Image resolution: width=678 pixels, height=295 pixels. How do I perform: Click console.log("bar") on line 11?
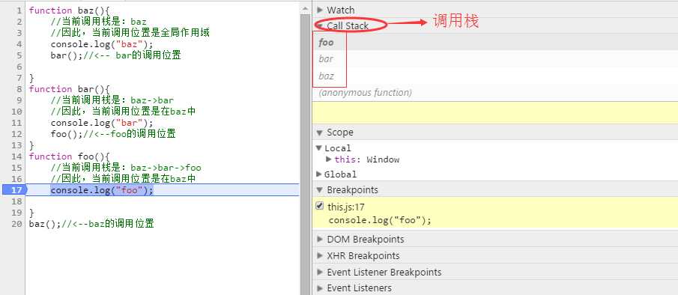tap(102, 123)
